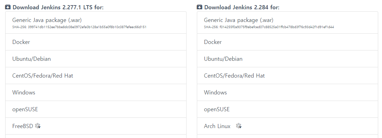
Task: Select Windows in the LTS download list
Action: pyautogui.click(x=96, y=92)
